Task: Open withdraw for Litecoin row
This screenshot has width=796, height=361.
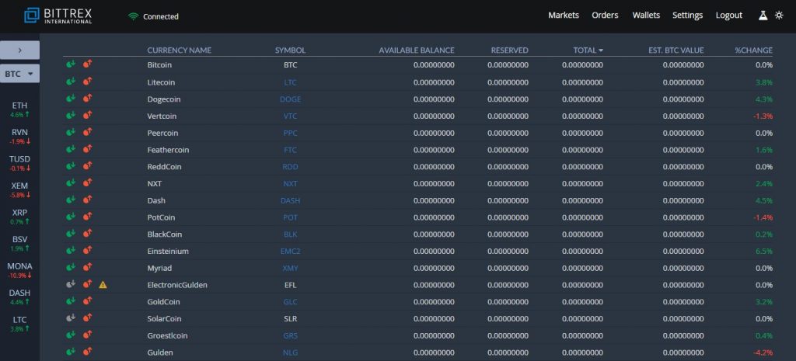Action: 87,81
